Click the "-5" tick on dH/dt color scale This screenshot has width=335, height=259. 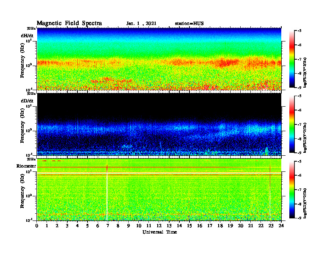pos(299,31)
